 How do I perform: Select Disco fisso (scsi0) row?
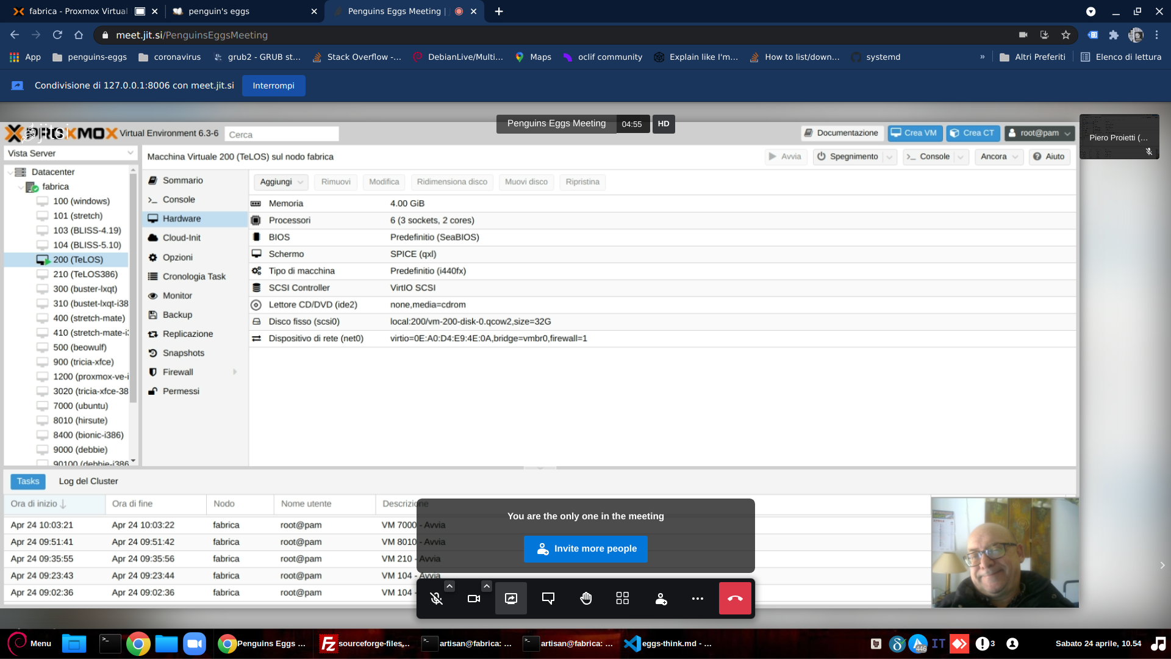pos(662,322)
